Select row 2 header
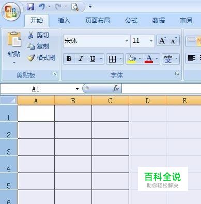Screen dimensions: 201x204 [x=9, y=130]
